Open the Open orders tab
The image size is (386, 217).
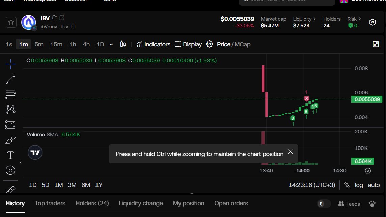pyautogui.click(x=231, y=204)
